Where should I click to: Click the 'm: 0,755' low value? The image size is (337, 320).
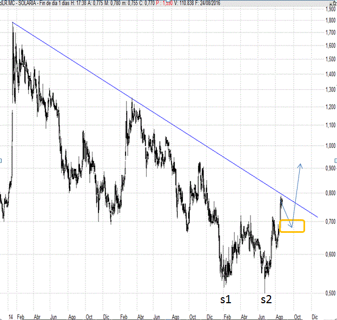(x=130, y=3)
